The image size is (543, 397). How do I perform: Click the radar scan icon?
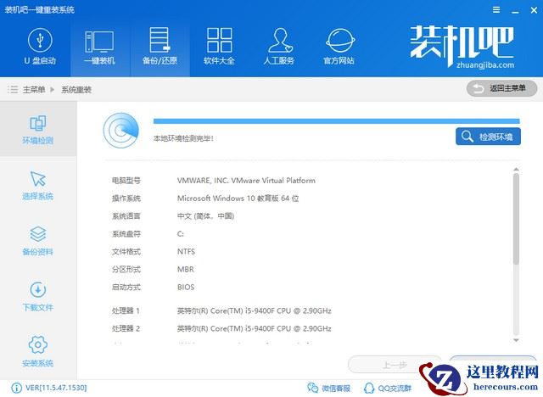click(x=120, y=130)
